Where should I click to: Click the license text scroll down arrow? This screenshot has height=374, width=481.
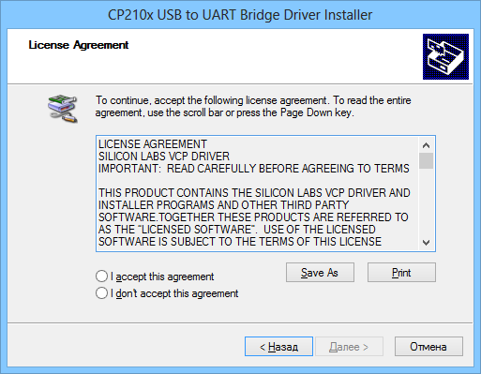tap(426, 242)
